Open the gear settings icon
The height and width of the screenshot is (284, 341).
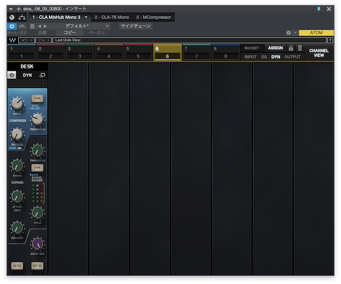pos(288,33)
